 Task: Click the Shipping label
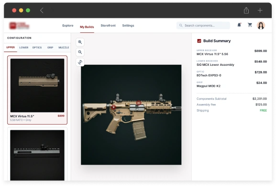coord(203,111)
